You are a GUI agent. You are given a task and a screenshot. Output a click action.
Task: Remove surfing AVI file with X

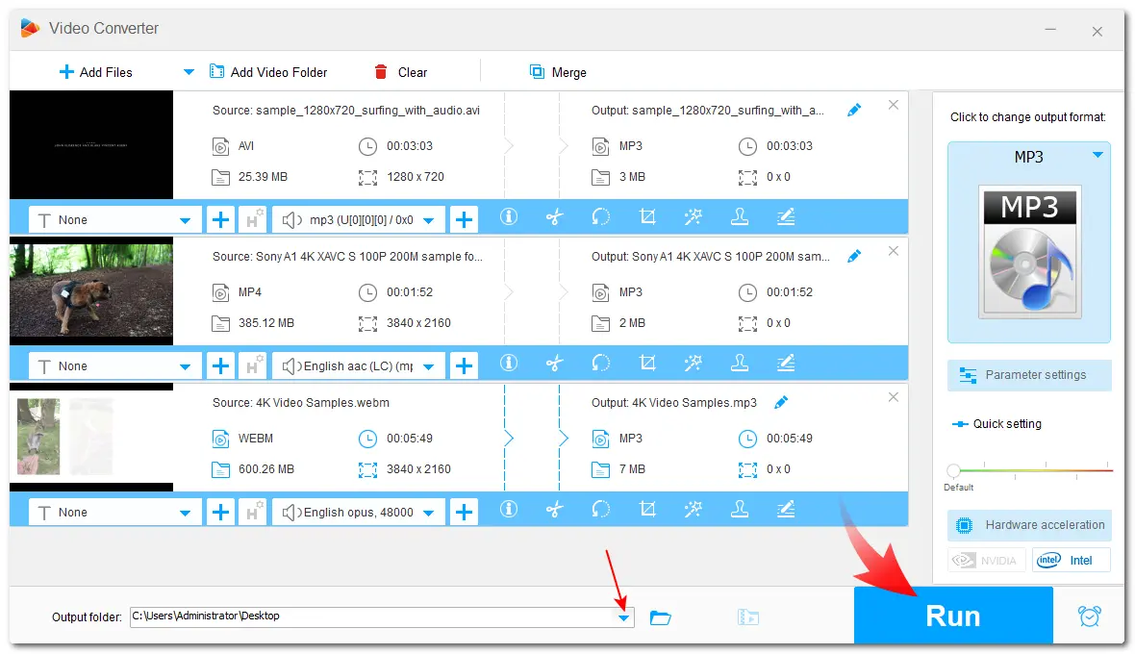894,105
